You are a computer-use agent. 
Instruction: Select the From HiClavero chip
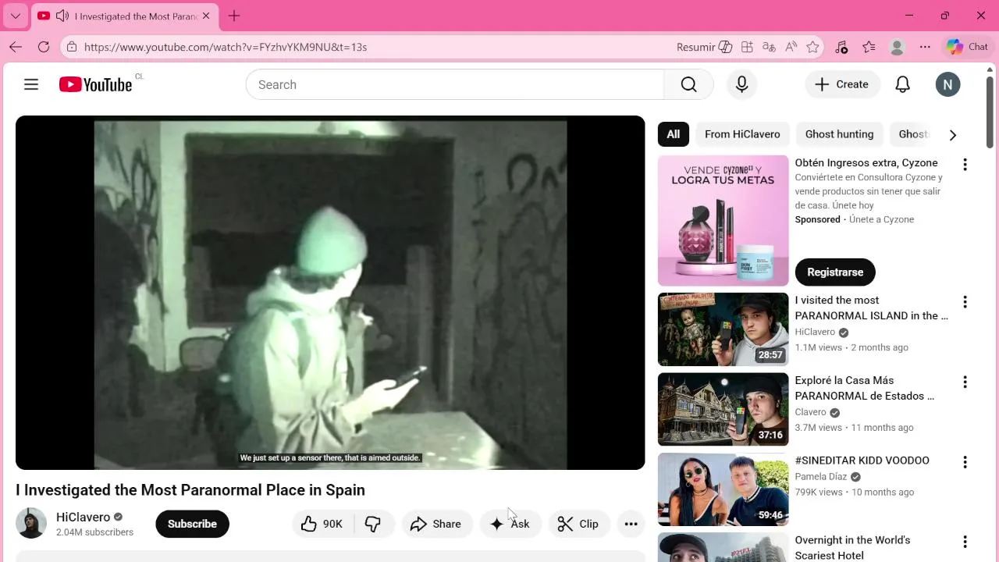pos(742,134)
